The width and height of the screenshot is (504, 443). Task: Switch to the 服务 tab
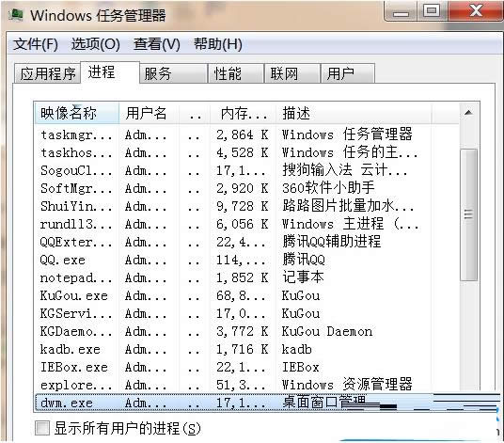[x=173, y=73]
